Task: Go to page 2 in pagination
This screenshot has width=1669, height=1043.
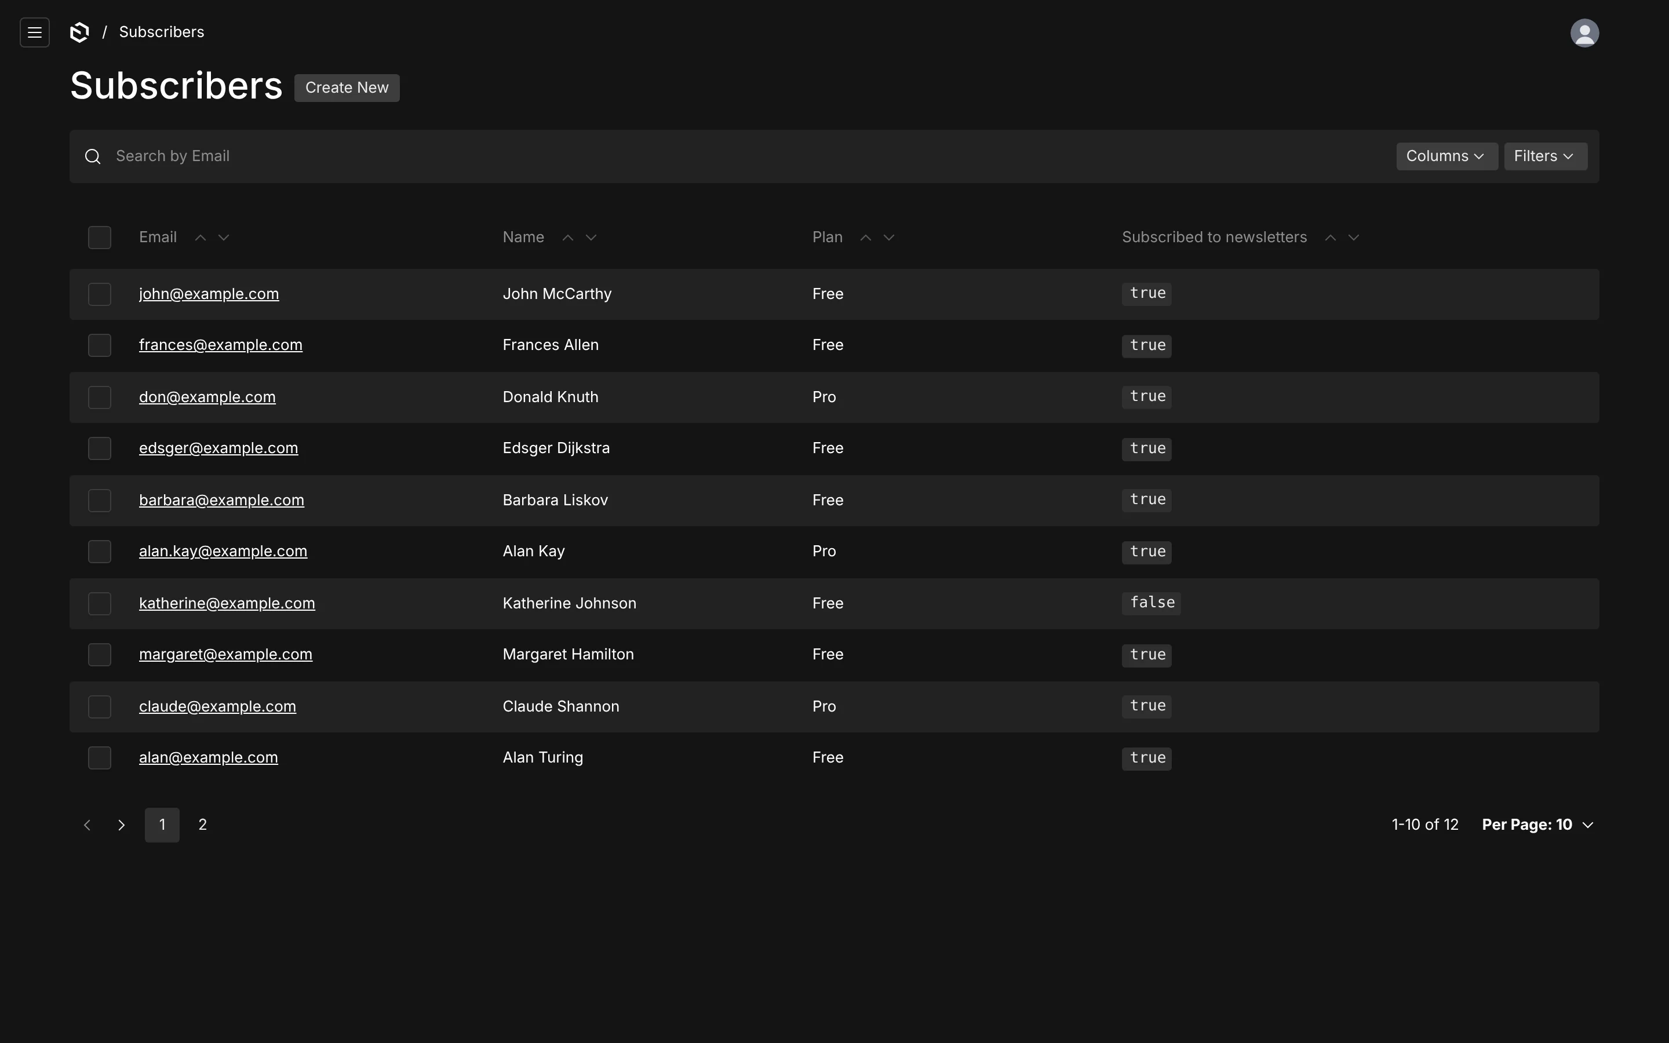Action: 203,825
